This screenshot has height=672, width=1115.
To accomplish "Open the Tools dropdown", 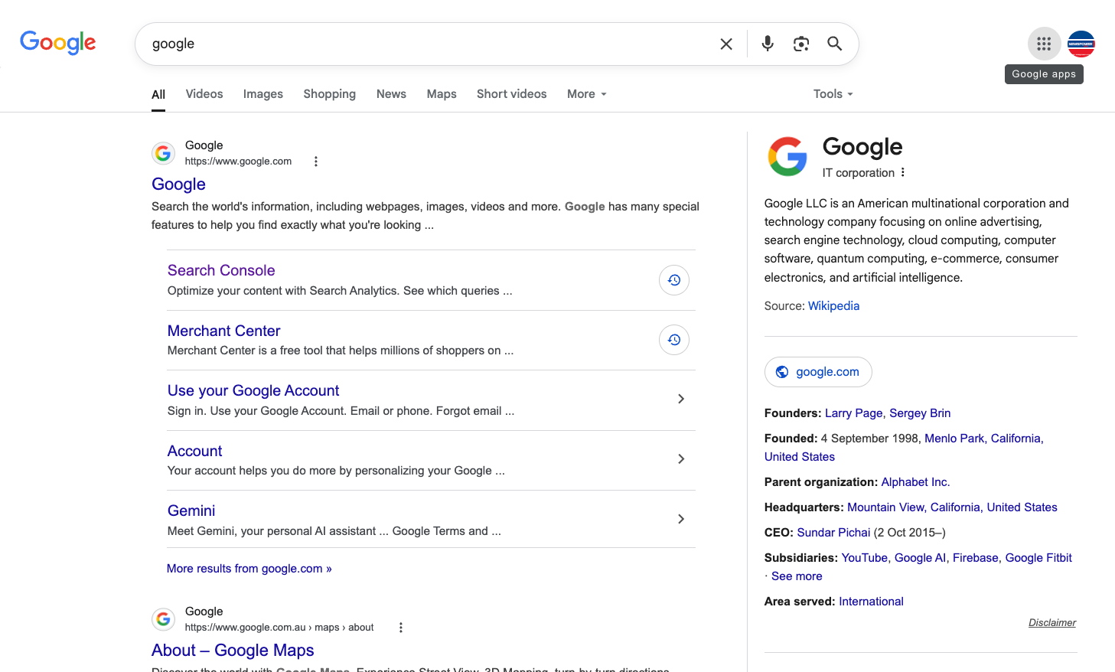I will [x=833, y=94].
